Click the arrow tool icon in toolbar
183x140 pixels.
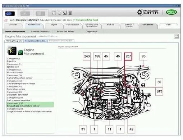point(65,13)
